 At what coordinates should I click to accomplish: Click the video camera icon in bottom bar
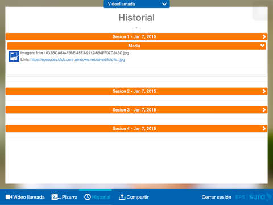point(9,197)
